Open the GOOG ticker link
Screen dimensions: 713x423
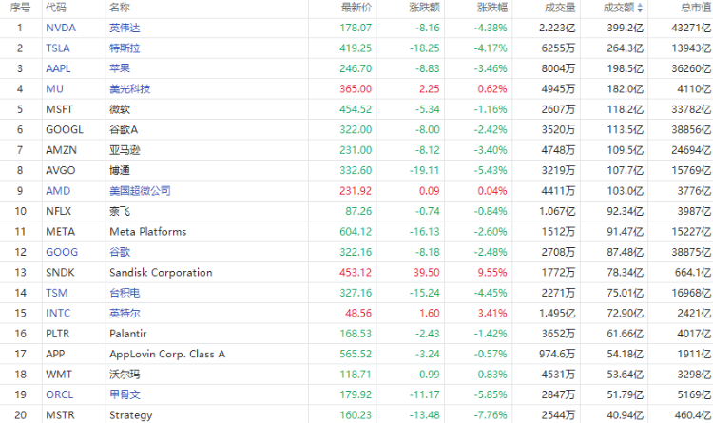pos(62,252)
